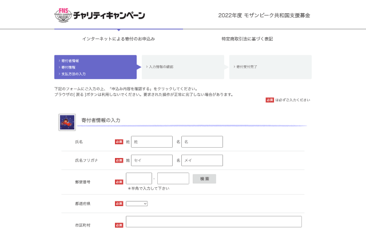Click the red 必須 legend badge above form

point(269,100)
